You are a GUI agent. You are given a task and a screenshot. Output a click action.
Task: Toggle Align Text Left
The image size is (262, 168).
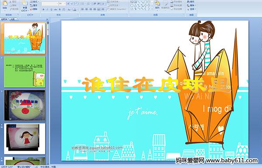tap(83, 9)
